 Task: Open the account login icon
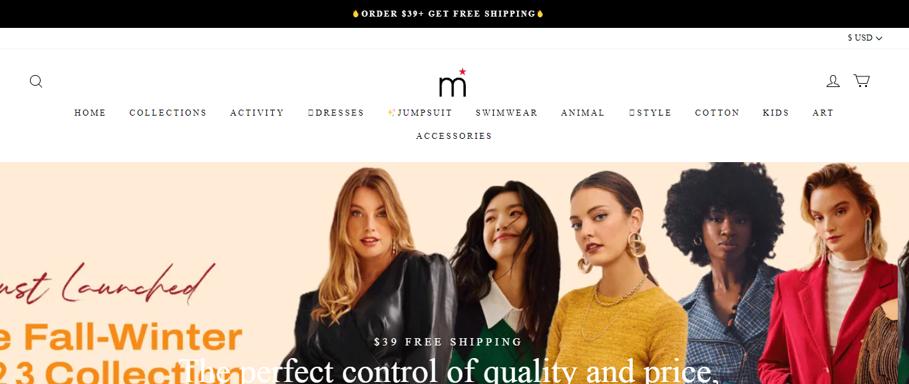pyautogui.click(x=833, y=81)
